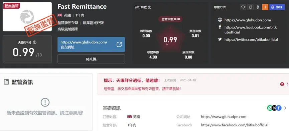Viewport: 289px width, 131px height.
Task: Open the 公司網址 https://www.gfuhudpn.com link
Action: (224, 117)
